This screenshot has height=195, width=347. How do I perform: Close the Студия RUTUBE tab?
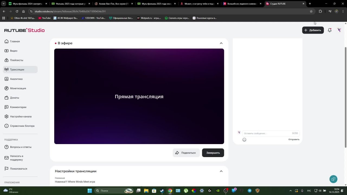click(303, 4)
